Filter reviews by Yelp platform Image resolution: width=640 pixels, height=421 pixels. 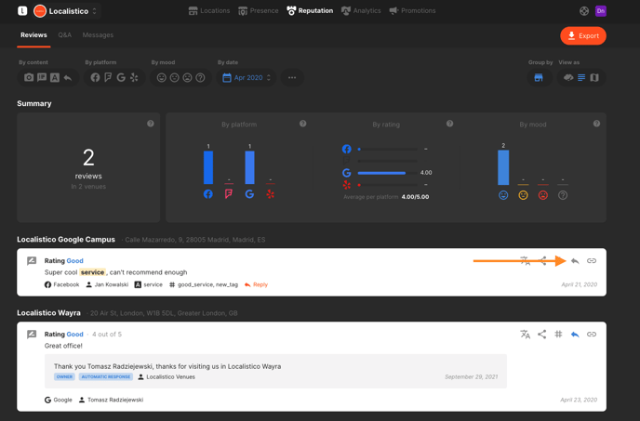pos(134,77)
